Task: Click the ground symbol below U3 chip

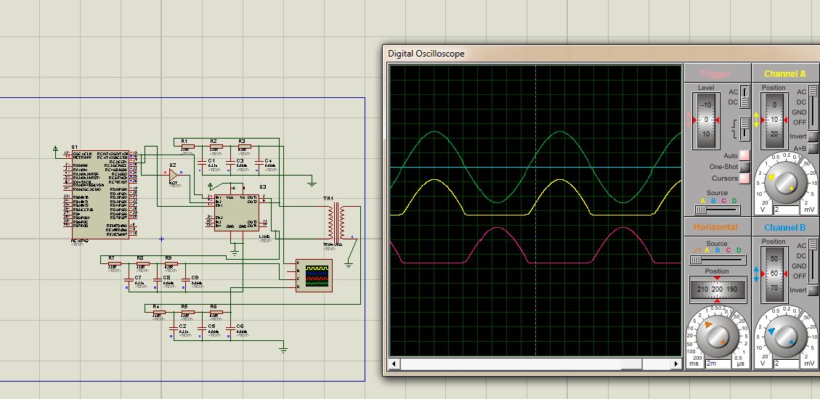Action: 235,252
